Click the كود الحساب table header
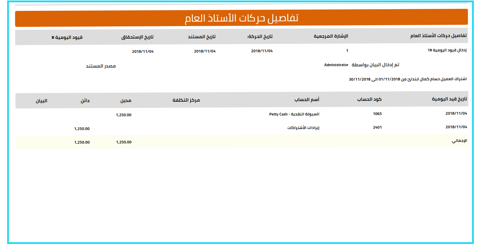Screen dimensions: 483x246 click(x=369, y=99)
